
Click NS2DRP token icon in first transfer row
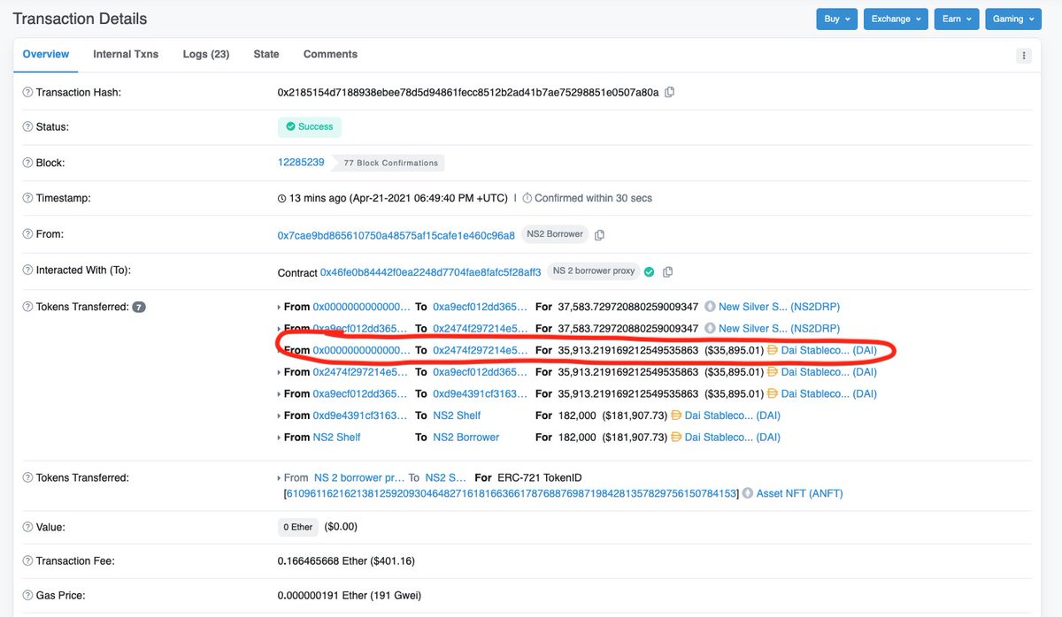coord(710,308)
